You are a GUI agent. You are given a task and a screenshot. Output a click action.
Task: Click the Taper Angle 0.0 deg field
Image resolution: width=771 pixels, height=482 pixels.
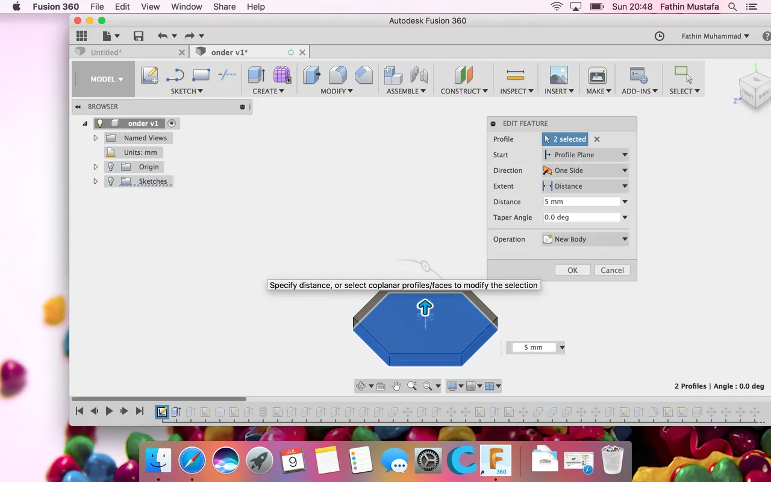point(581,218)
